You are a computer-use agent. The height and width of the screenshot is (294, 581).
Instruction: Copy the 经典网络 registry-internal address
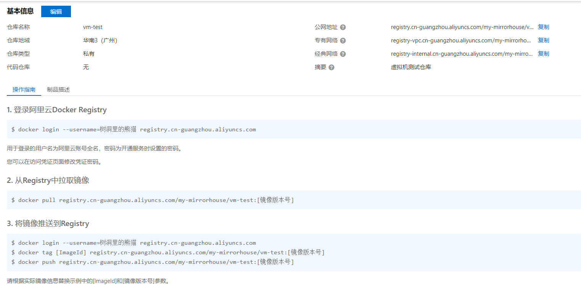(544, 54)
